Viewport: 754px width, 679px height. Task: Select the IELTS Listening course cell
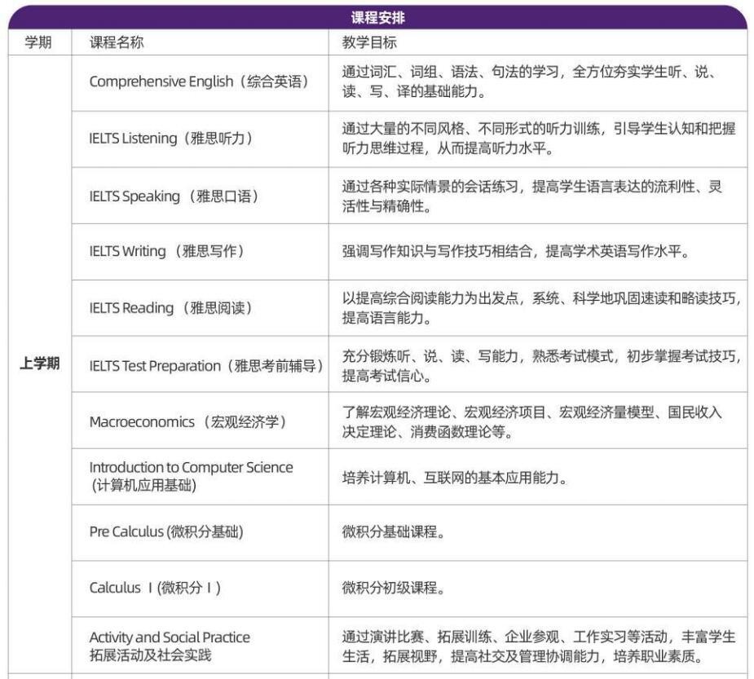pos(170,139)
